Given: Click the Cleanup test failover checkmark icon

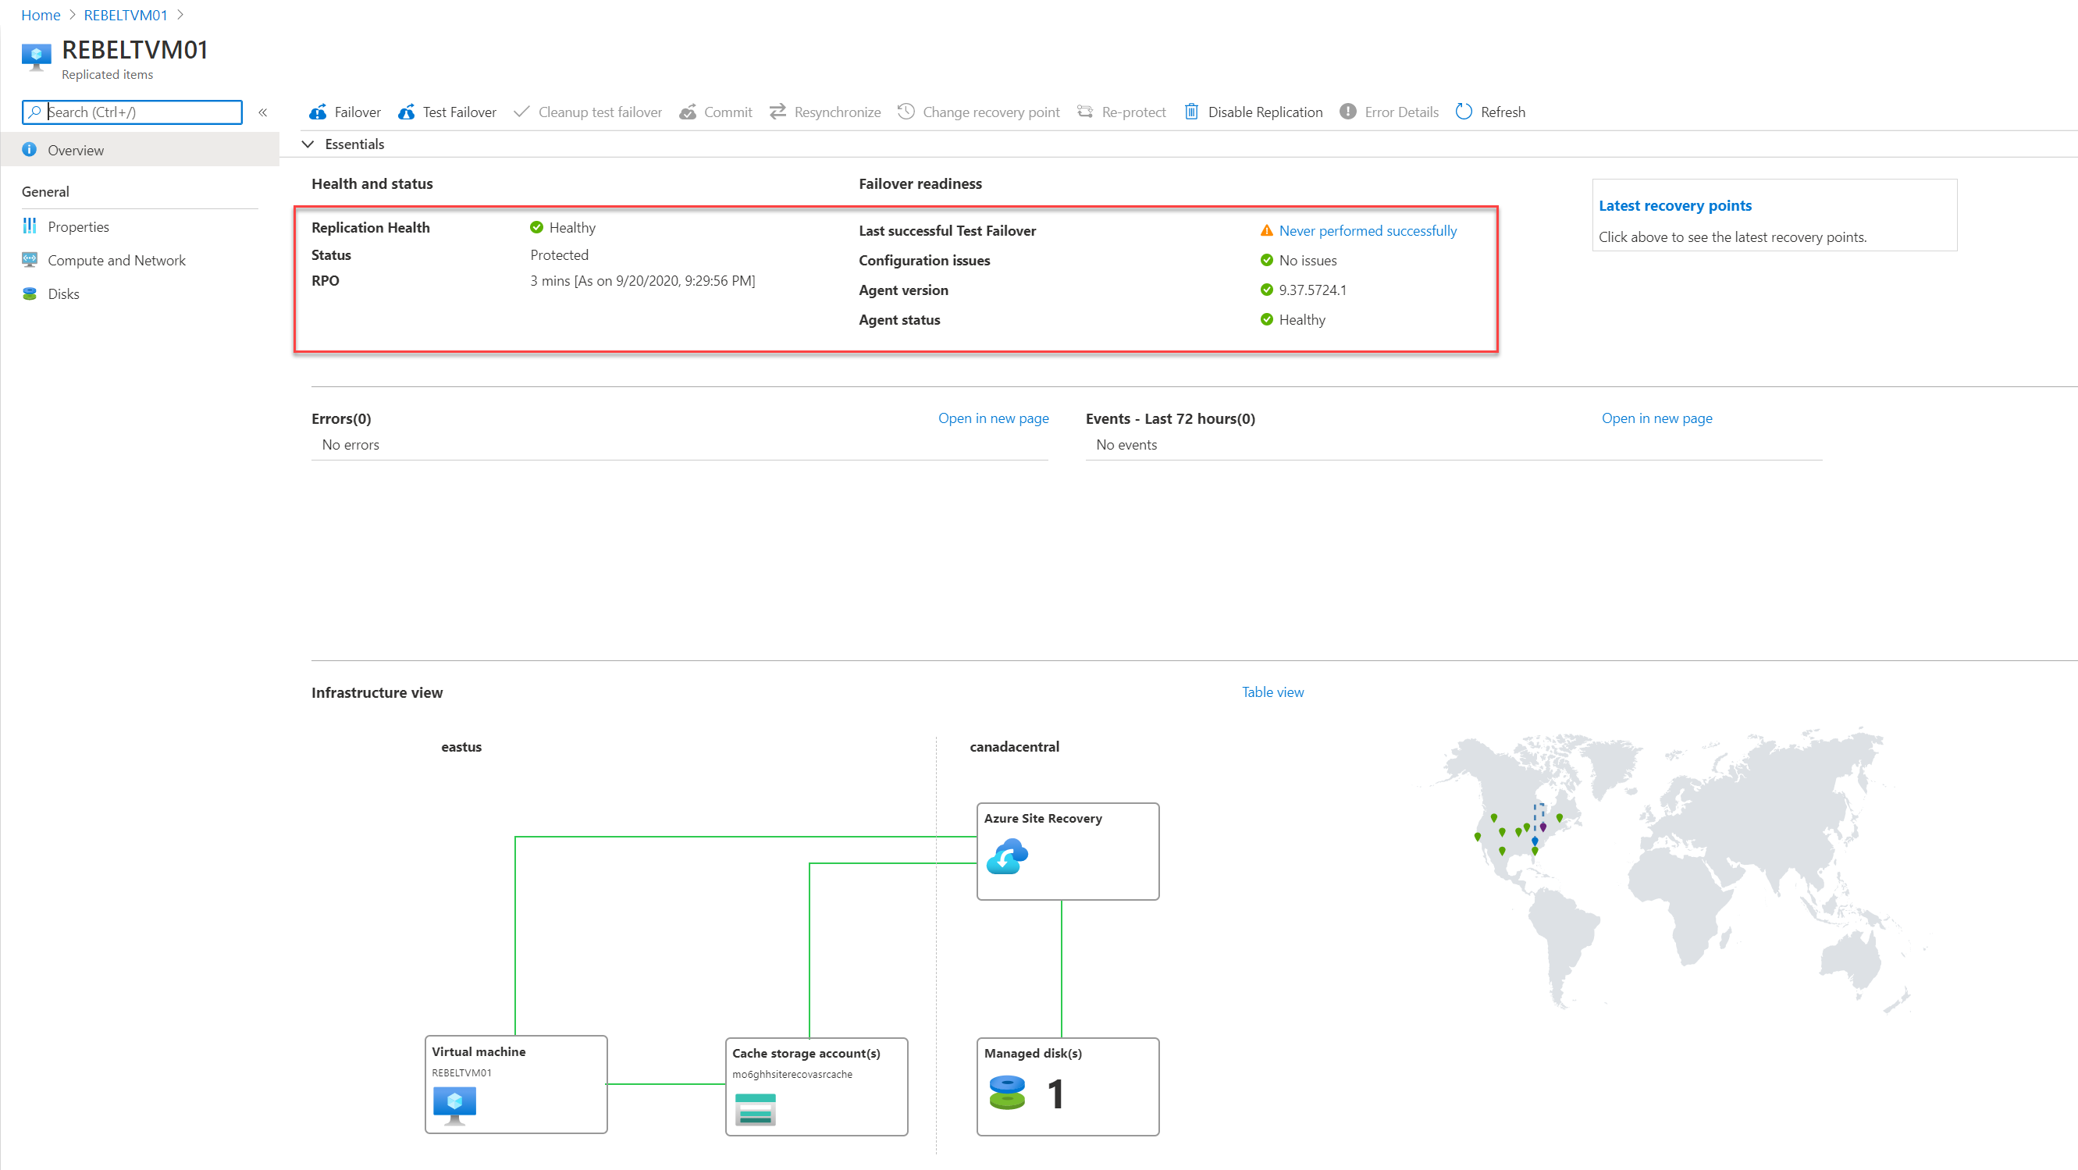Looking at the screenshot, I should [x=522, y=112].
